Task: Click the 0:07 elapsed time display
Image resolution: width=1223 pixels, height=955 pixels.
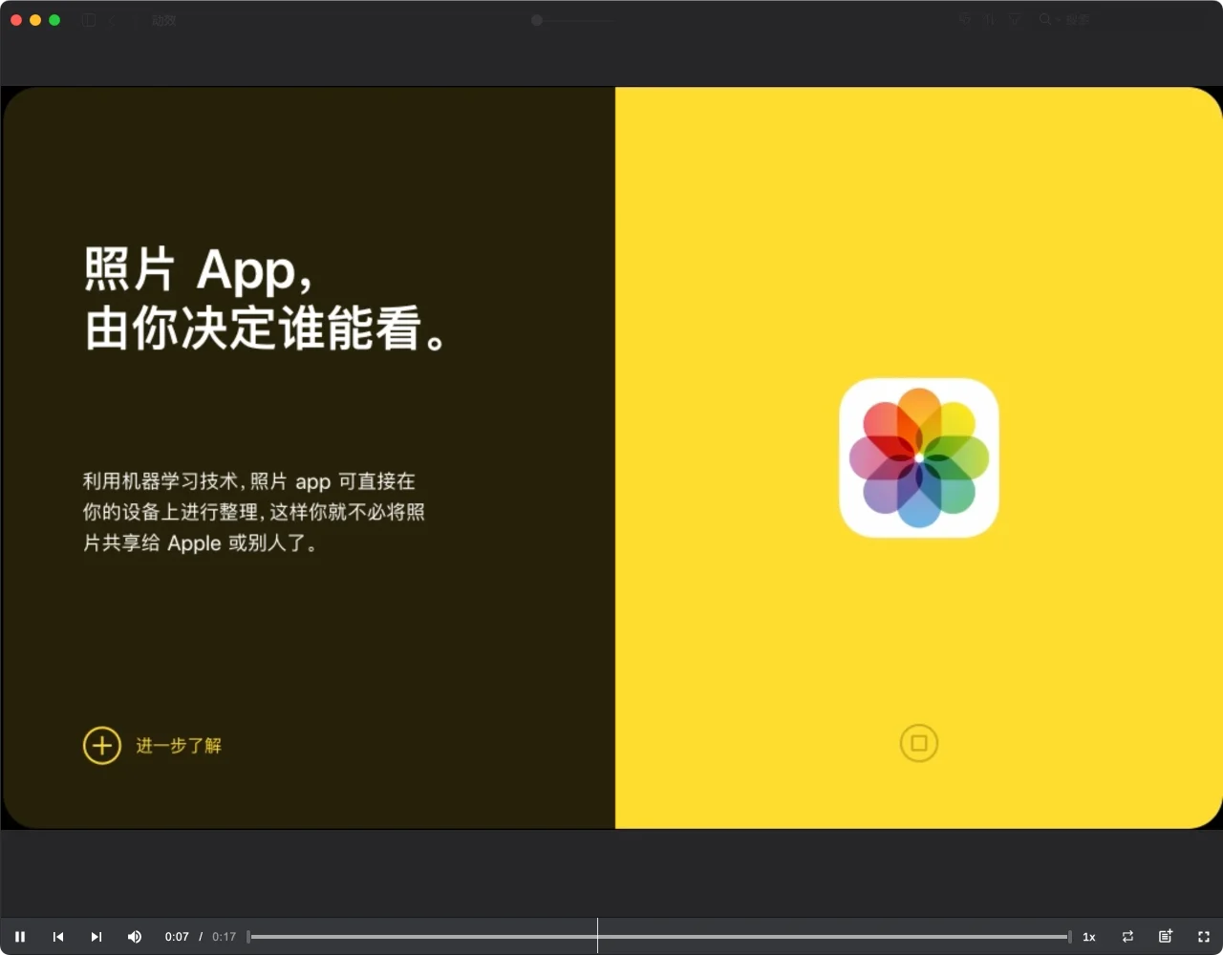Action: 177,937
